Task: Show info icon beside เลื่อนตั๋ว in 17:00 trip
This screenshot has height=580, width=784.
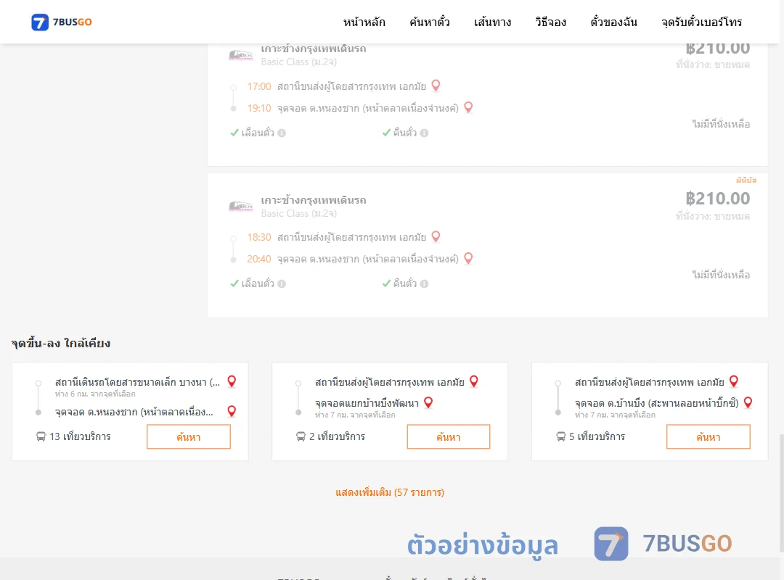Action: [x=282, y=133]
